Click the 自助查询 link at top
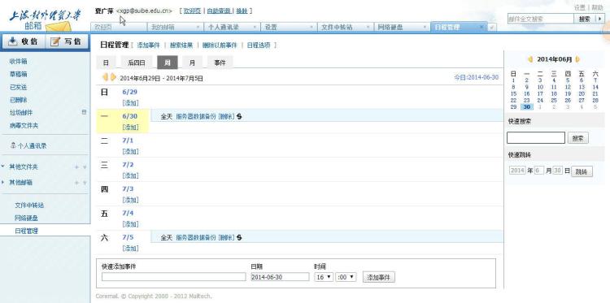The height and width of the screenshot is (303, 610). click(x=219, y=11)
